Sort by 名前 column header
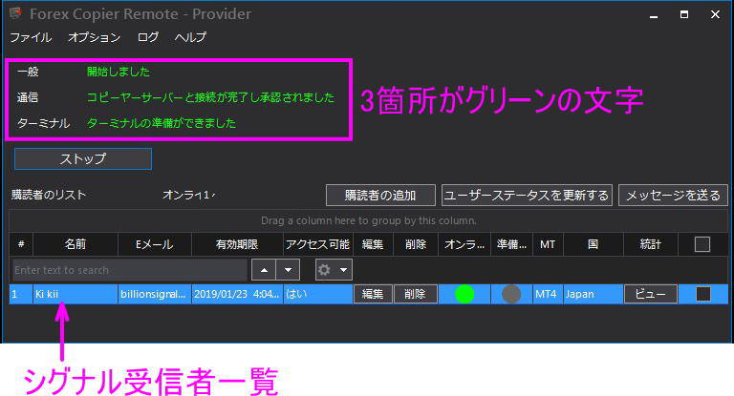 (x=76, y=244)
